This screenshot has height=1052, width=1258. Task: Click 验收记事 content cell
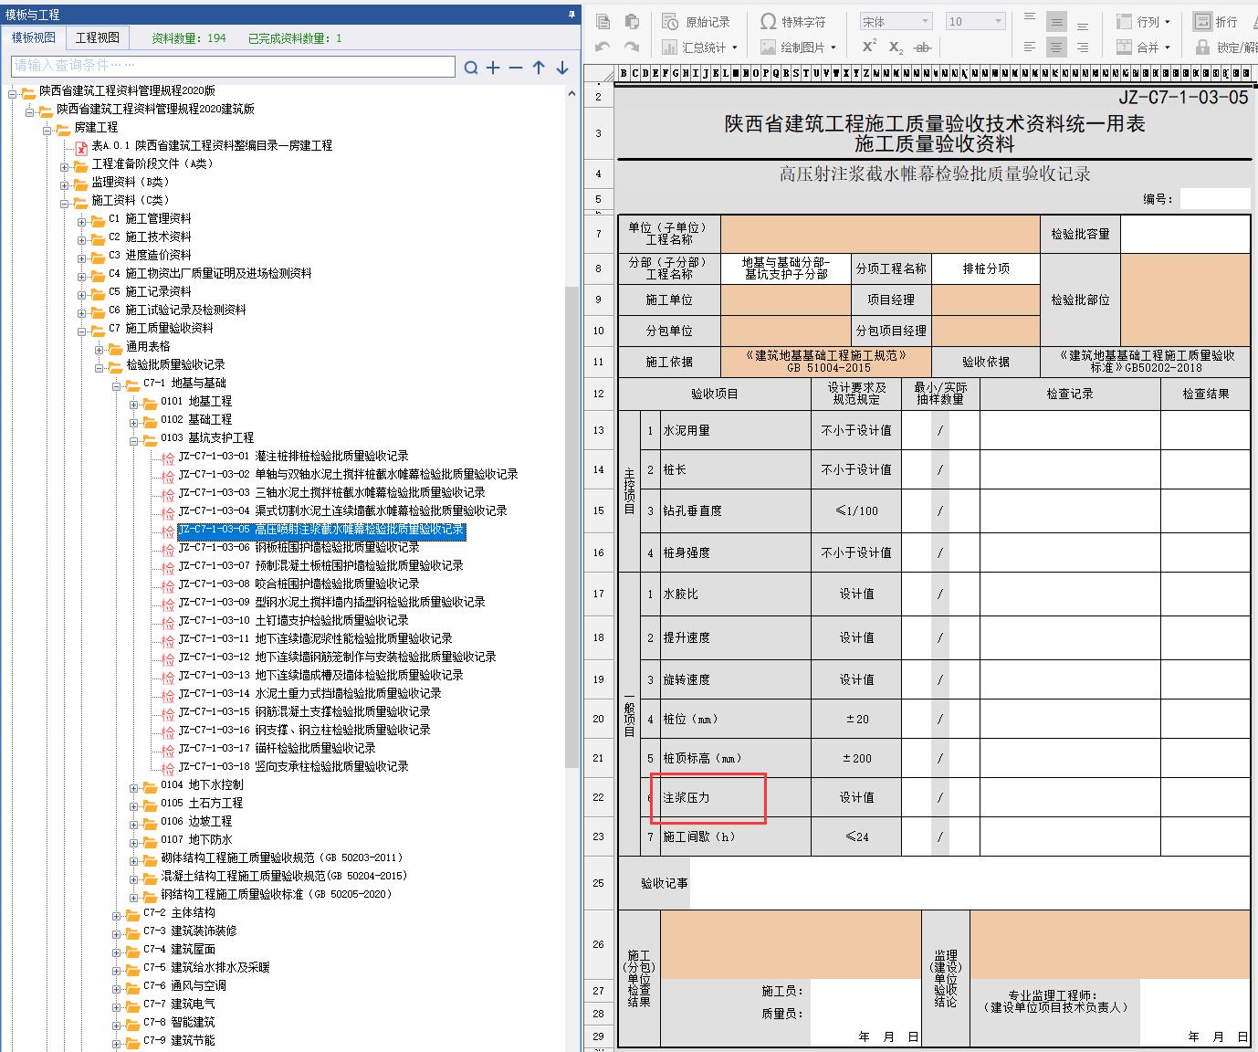(x=970, y=883)
